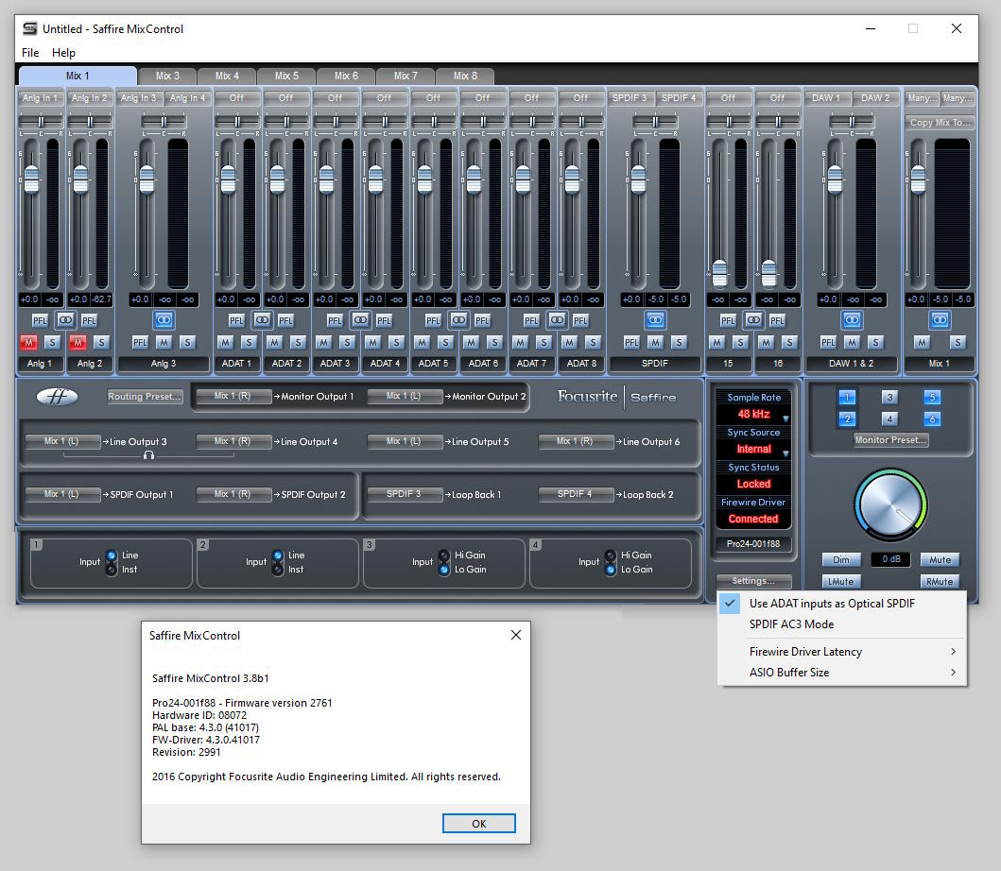Click the stereo link icon on Anlg 3
The width and height of the screenshot is (1001, 871).
click(x=164, y=320)
